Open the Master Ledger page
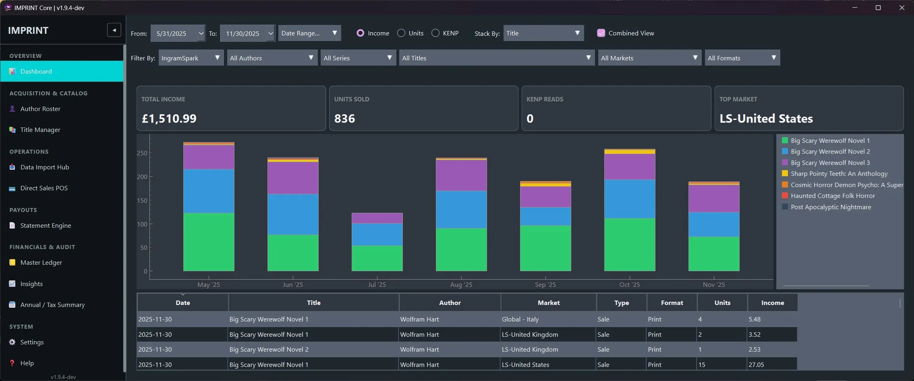914x381 pixels. (x=62, y=262)
